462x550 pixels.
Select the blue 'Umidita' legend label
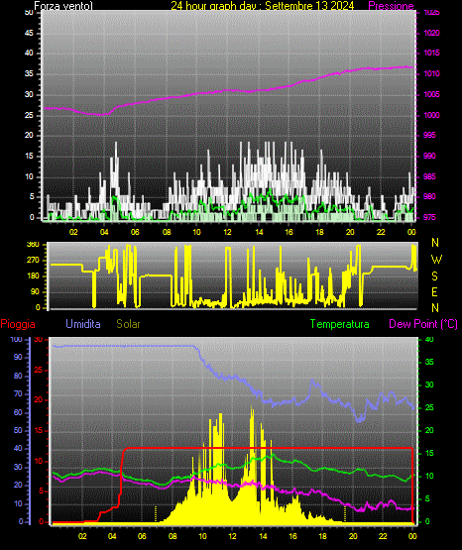click(83, 324)
